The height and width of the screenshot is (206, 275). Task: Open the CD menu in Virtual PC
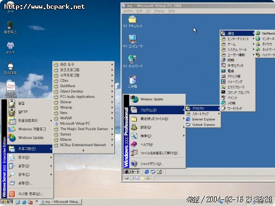click(148, 11)
